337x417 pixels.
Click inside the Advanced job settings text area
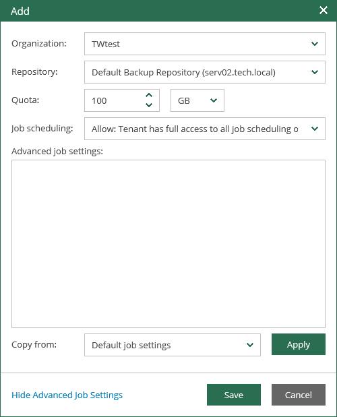(x=168, y=244)
